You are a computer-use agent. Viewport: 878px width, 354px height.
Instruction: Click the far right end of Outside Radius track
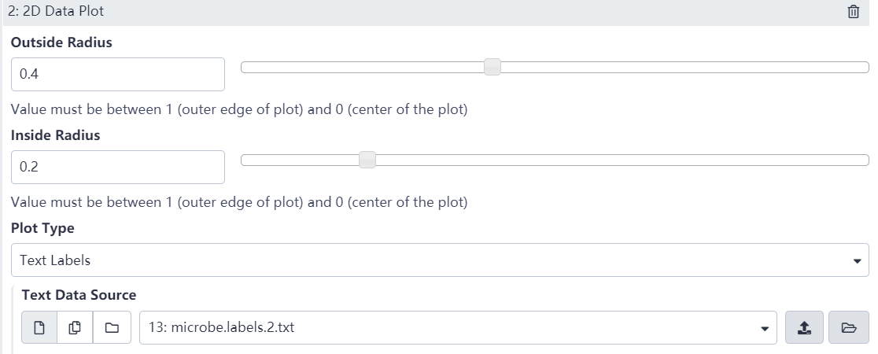pos(864,68)
